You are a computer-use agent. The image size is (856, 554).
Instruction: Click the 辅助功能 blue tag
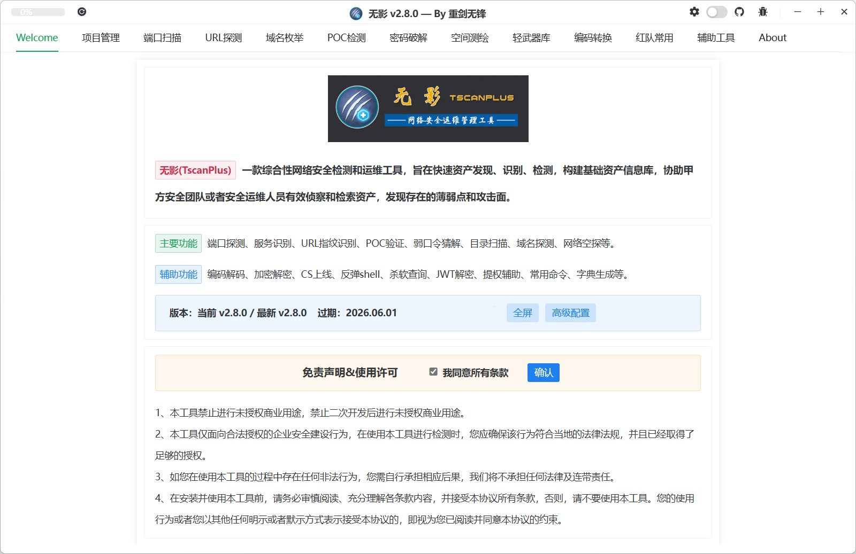coord(178,275)
